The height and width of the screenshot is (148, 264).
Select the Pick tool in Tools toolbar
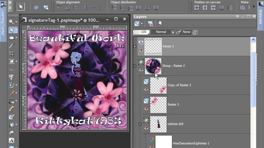[x=12, y=30]
